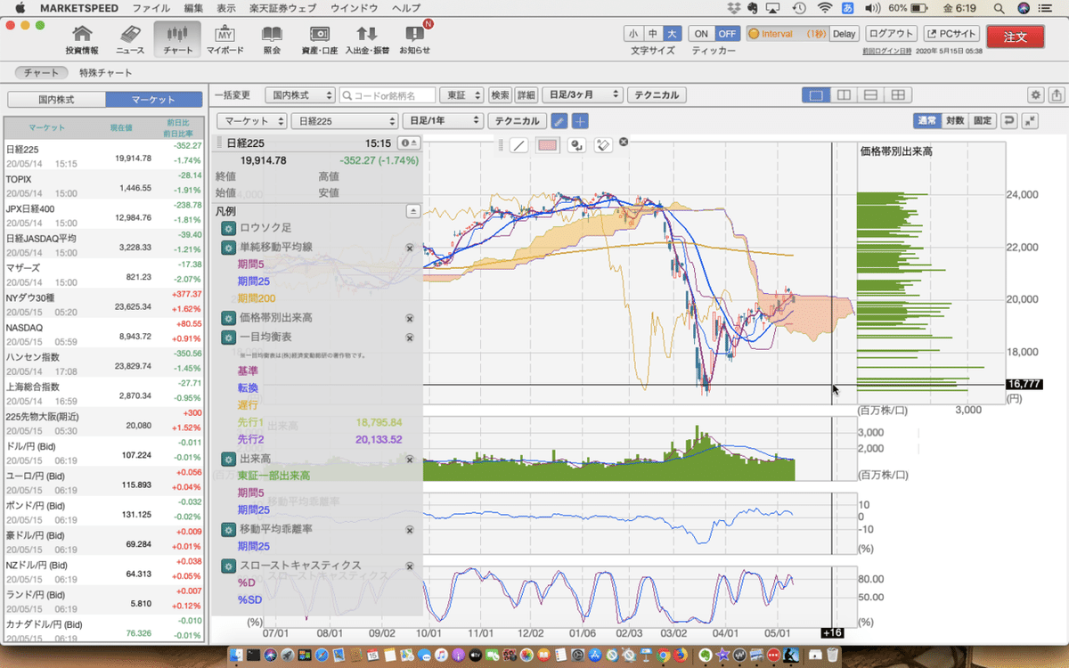Screen dimensions: 1069x668
Task: Switch to the four-pane grid chart layout
Action: pyautogui.click(x=899, y=95)
